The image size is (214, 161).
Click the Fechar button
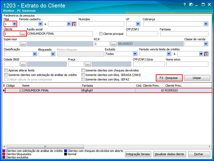pyautogui.click(x=199, y=154)
